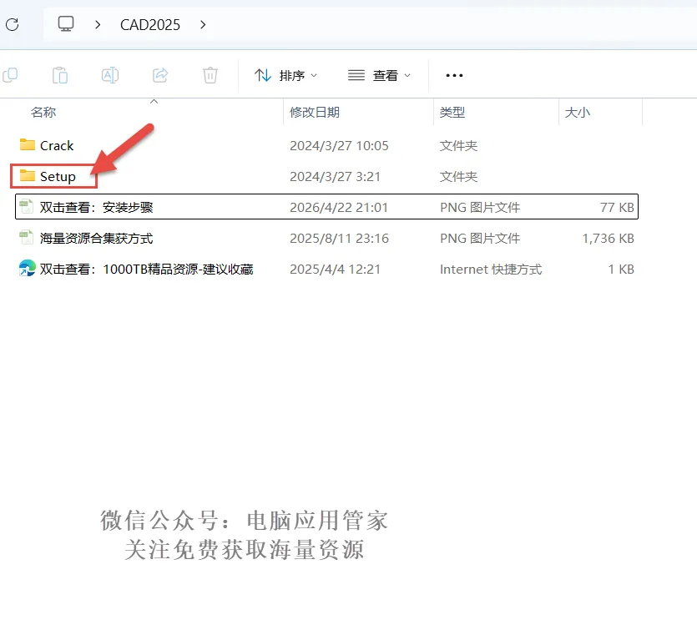
Task: Open the 排序 sort dropdown
Action: pyautogui.click(x=285, y=76)
